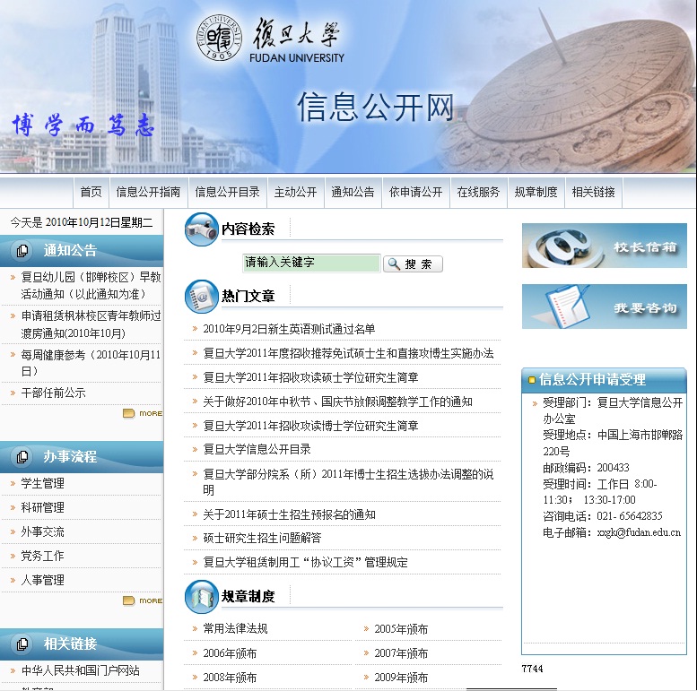Show more 通知公告 via MORE folder
697x691 pixels.
coord(143,413)
